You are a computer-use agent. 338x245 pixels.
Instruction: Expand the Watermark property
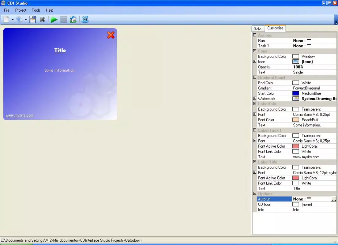[x=255, y=98]
